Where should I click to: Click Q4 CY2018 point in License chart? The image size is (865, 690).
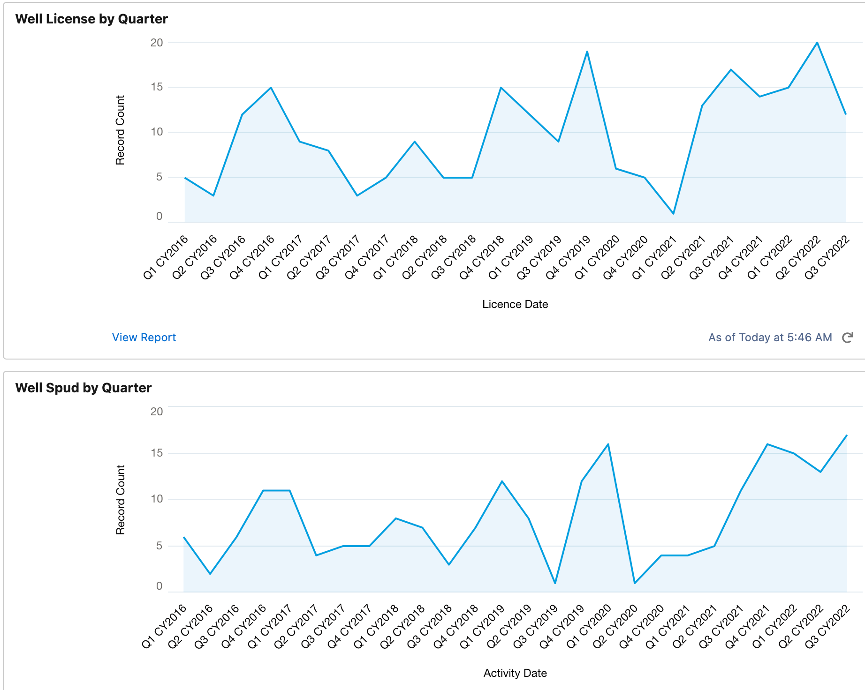click(501, 88)
